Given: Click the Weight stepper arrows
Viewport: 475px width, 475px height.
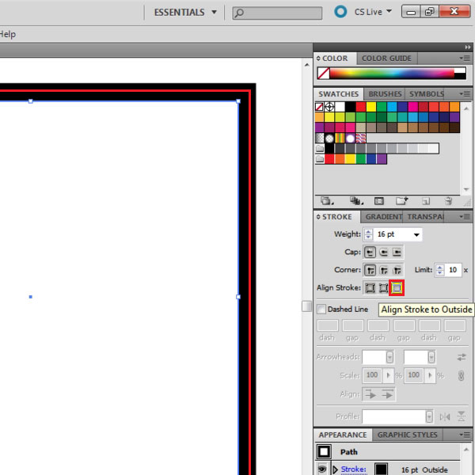Looking at the screenshot, I should [368, 234].
